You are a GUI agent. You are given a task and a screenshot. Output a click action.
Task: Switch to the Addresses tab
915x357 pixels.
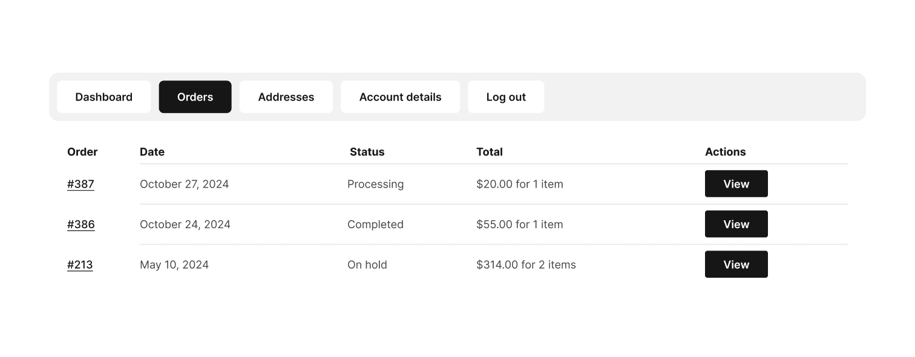click(286, 97)
